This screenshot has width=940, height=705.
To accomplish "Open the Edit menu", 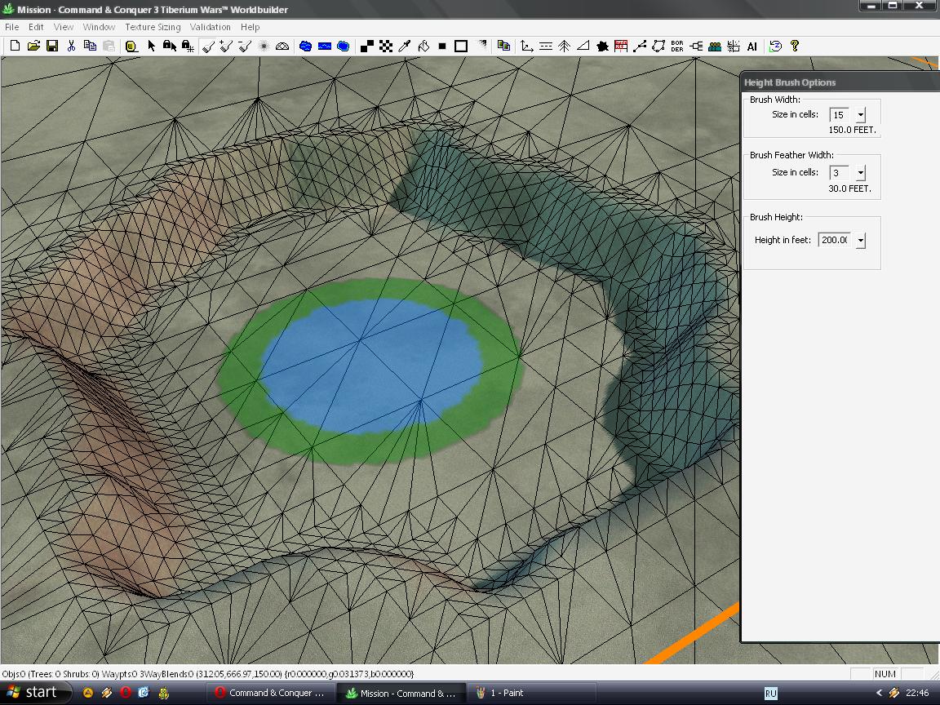I will coord(36,27).
